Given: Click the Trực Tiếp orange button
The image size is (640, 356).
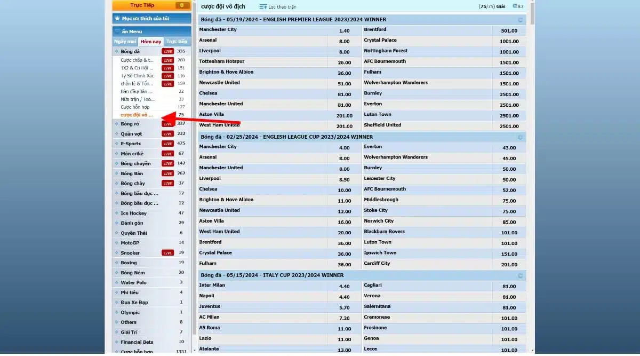Looking at the screenshot, I should (151, 5).
